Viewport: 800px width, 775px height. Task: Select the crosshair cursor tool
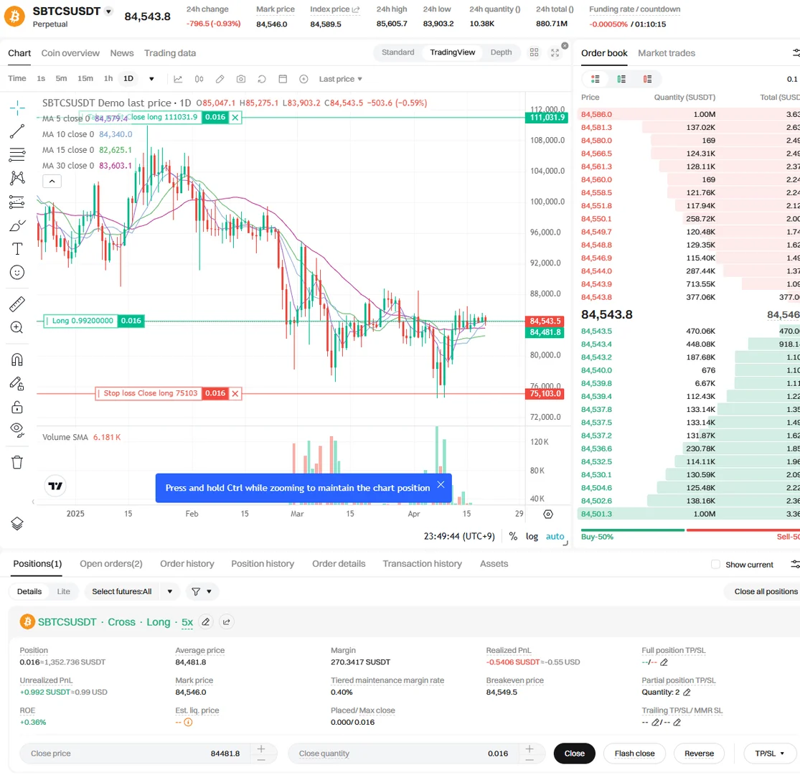pyautogui.click(x=17, y=108)
